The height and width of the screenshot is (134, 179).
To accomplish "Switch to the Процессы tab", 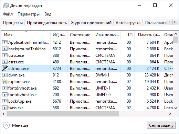I will 13,23.
